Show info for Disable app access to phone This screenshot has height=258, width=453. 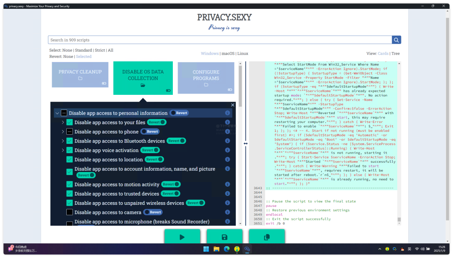(x=227, y=131)
